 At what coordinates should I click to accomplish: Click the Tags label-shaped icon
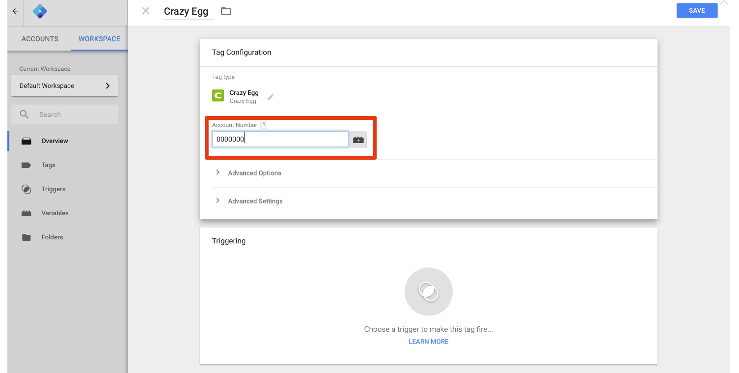tap(27, 165)
